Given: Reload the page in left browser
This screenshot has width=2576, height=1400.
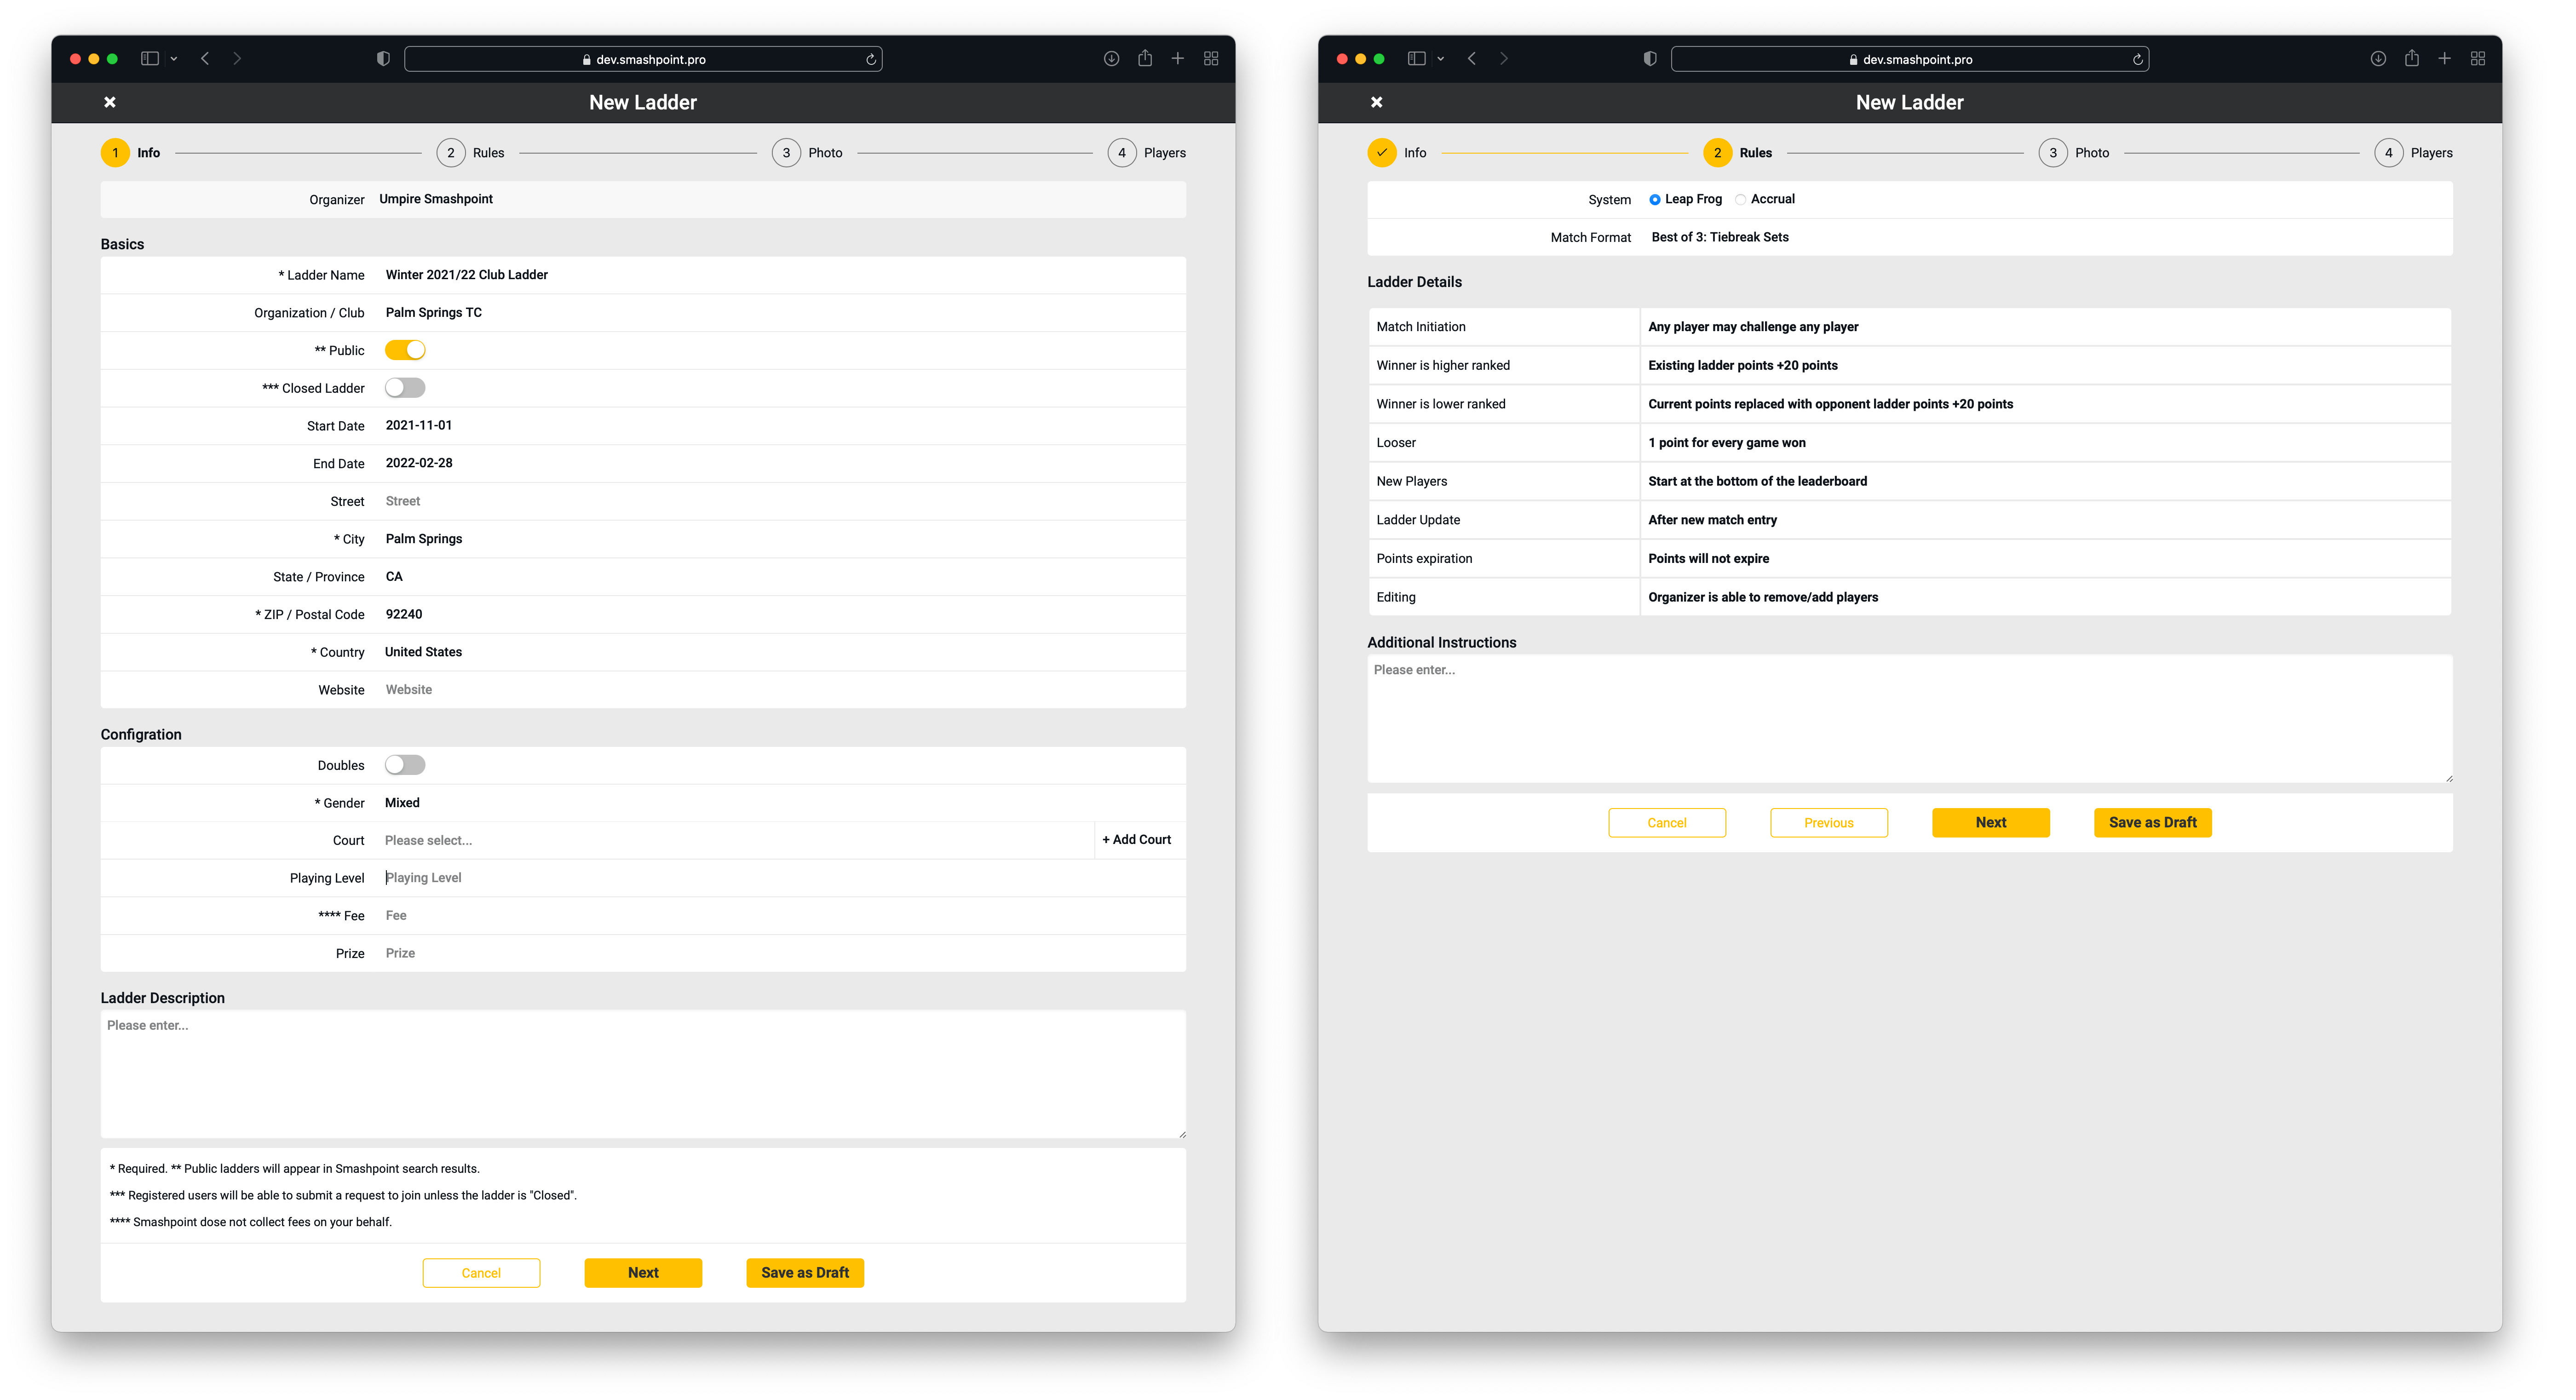Looking at the screenshot, I should 871,60.
